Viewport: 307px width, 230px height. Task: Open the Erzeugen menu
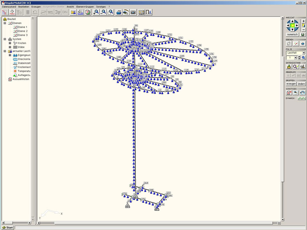tap(36, 6)
